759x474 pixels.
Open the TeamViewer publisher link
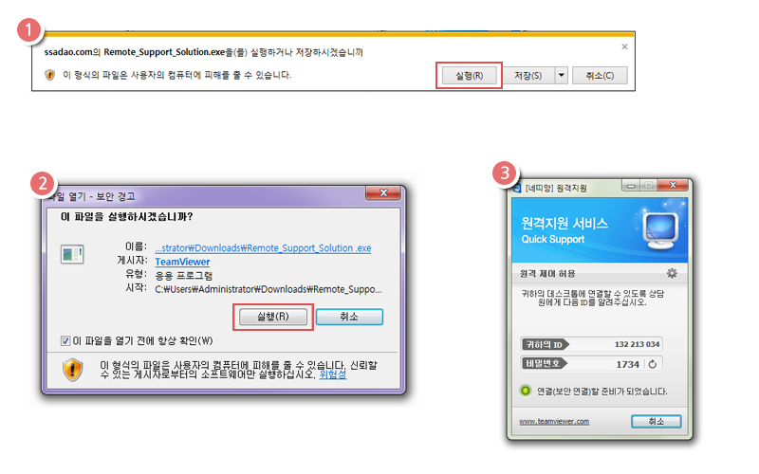pyautogui.click(x=182, y=262)
